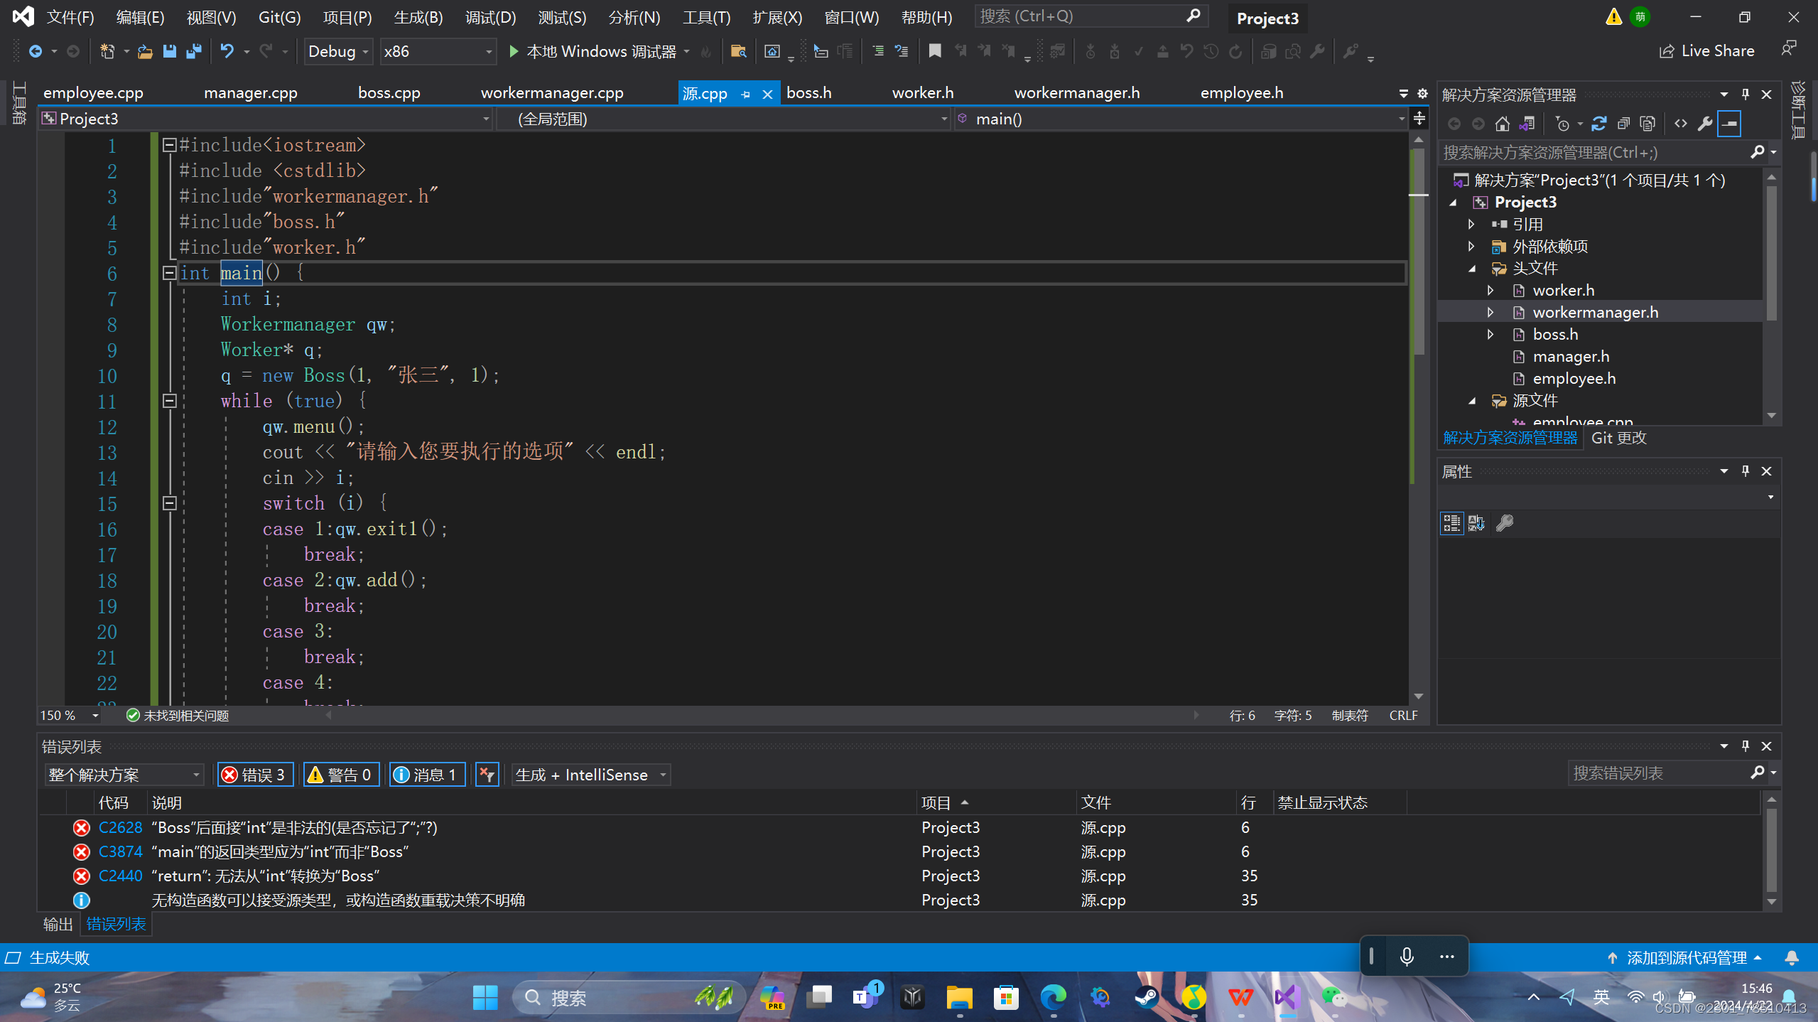Toggle categorized view in Properties panel
This screenshot has height=1022, width=1818.
coord(1451,523)
